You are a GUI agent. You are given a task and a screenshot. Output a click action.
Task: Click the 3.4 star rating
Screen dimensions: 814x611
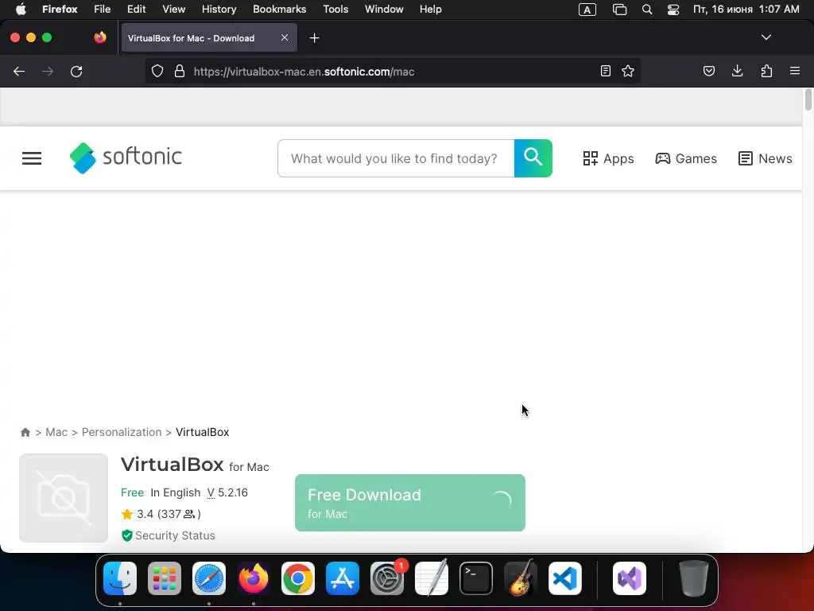pos(161,514)
